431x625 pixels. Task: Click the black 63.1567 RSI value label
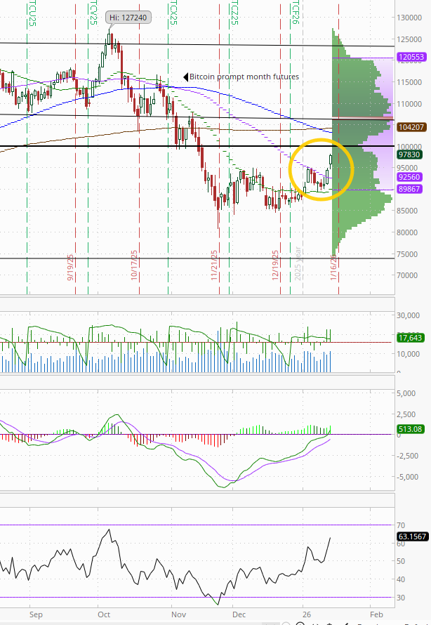pos(412,537)
